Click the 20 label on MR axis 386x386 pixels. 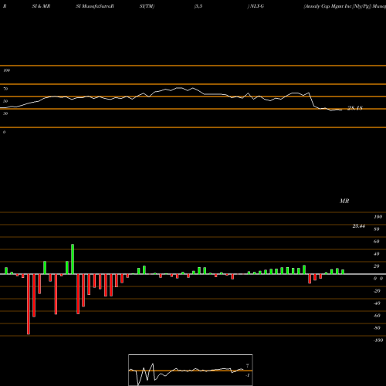(377, 266)
